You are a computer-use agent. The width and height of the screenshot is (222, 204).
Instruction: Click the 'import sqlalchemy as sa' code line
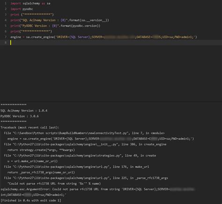tap(30, 3)
